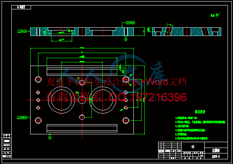Click the right-hand section view with angled holes

187,32
